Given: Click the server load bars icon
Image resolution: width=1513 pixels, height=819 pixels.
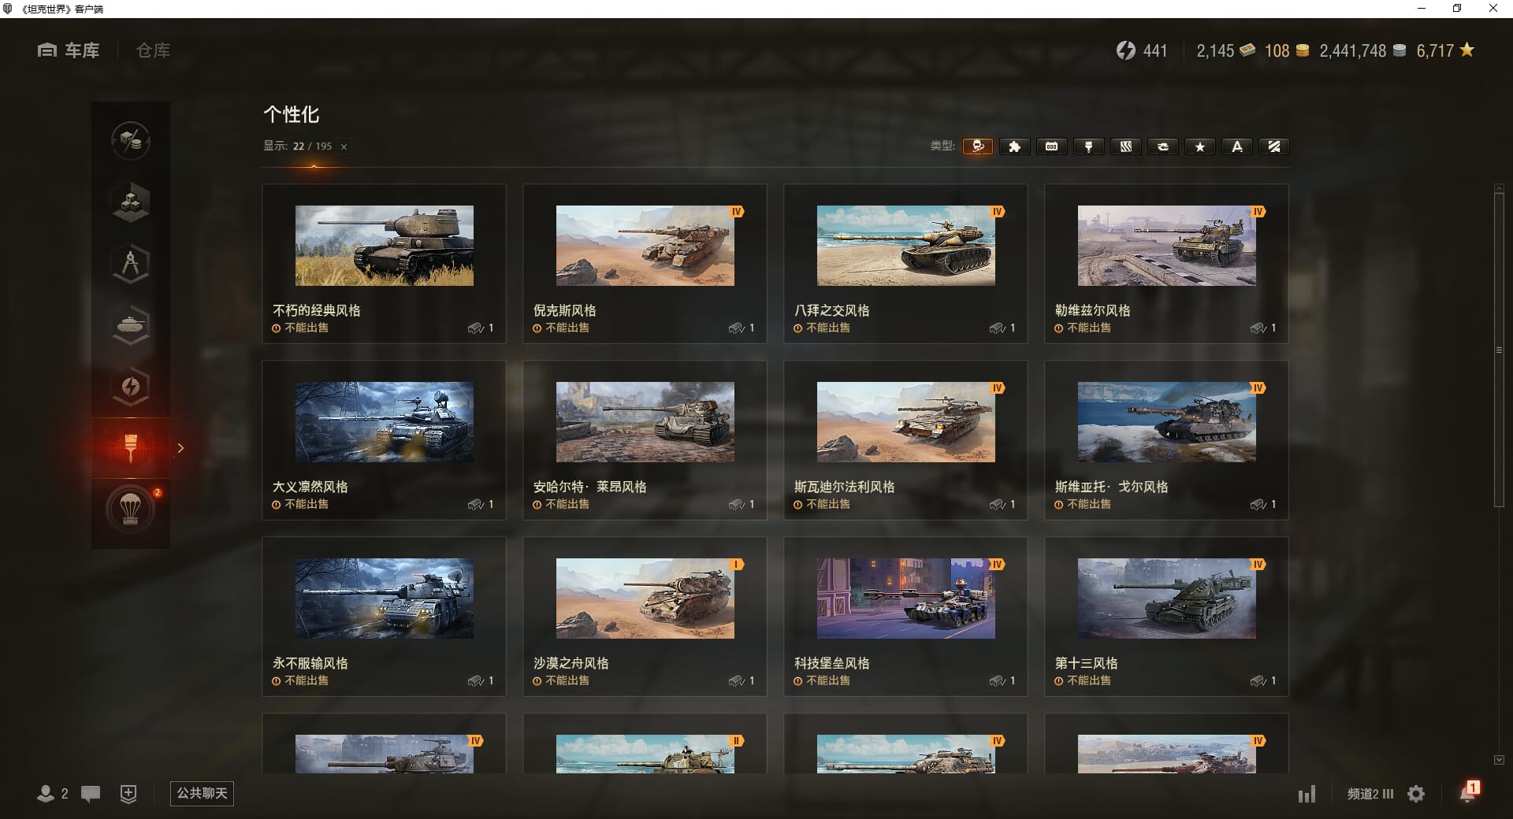Looking at the screenshot, I should click(x=1307, y=794).
